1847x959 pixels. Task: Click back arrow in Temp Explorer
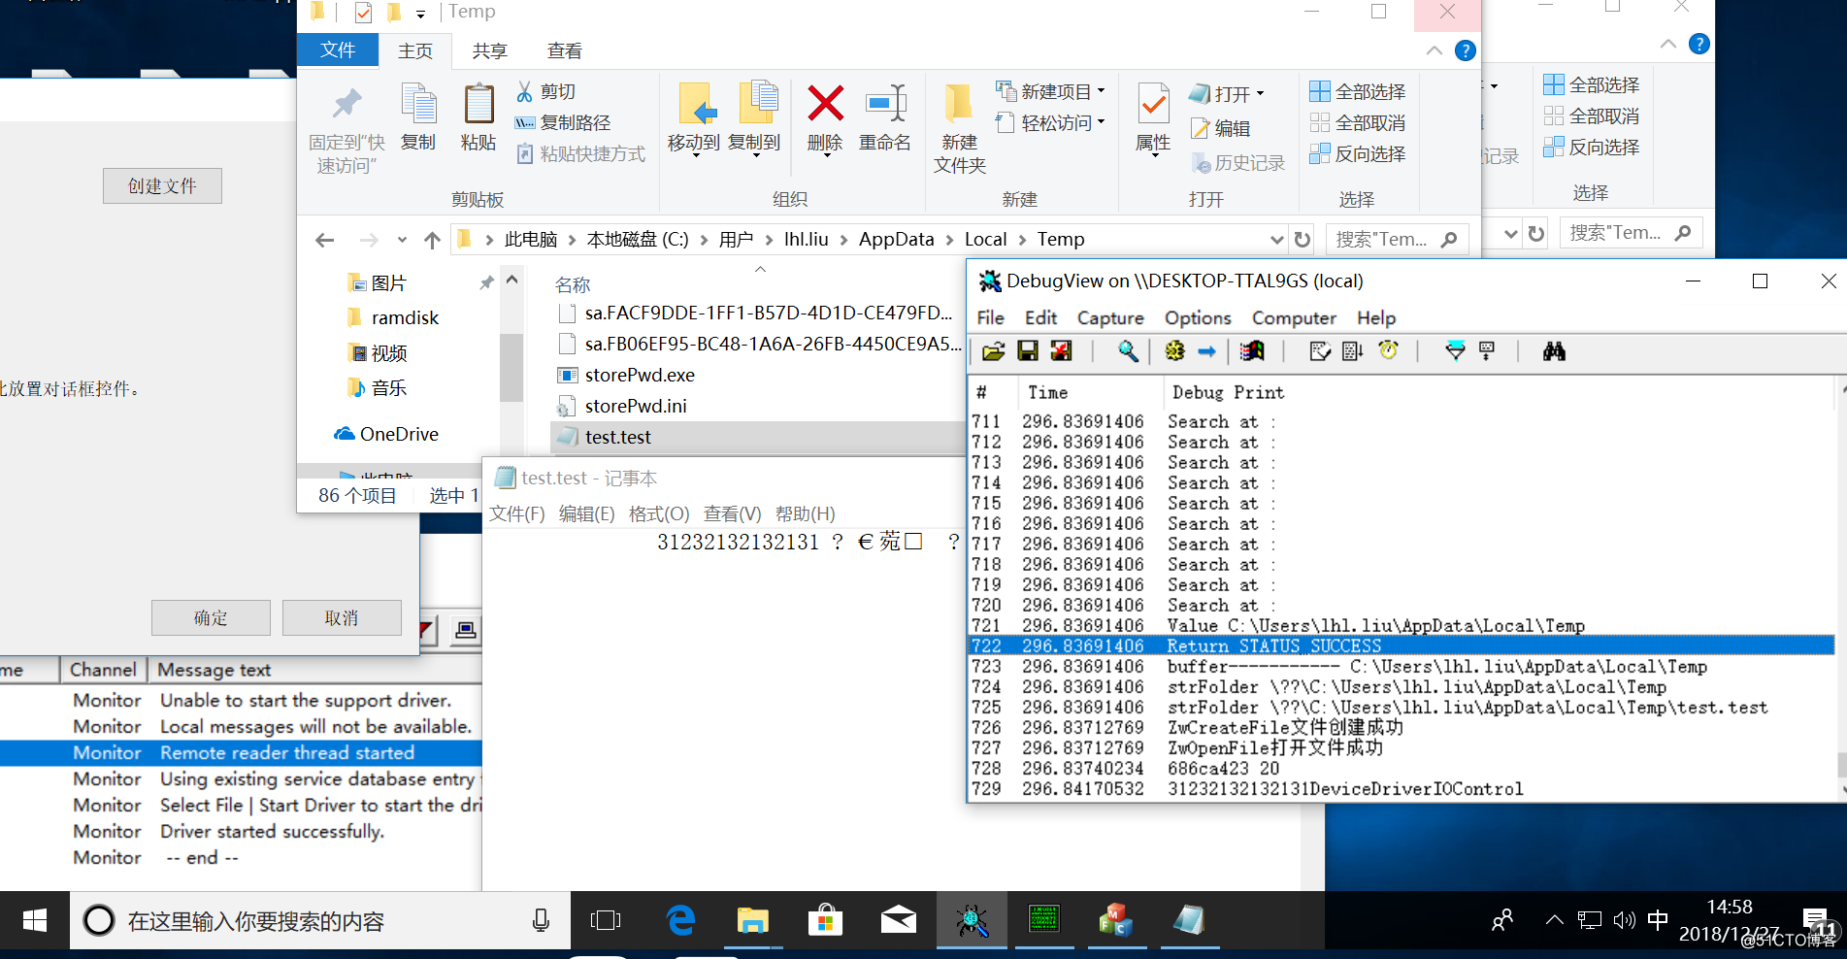click(325, 240)
